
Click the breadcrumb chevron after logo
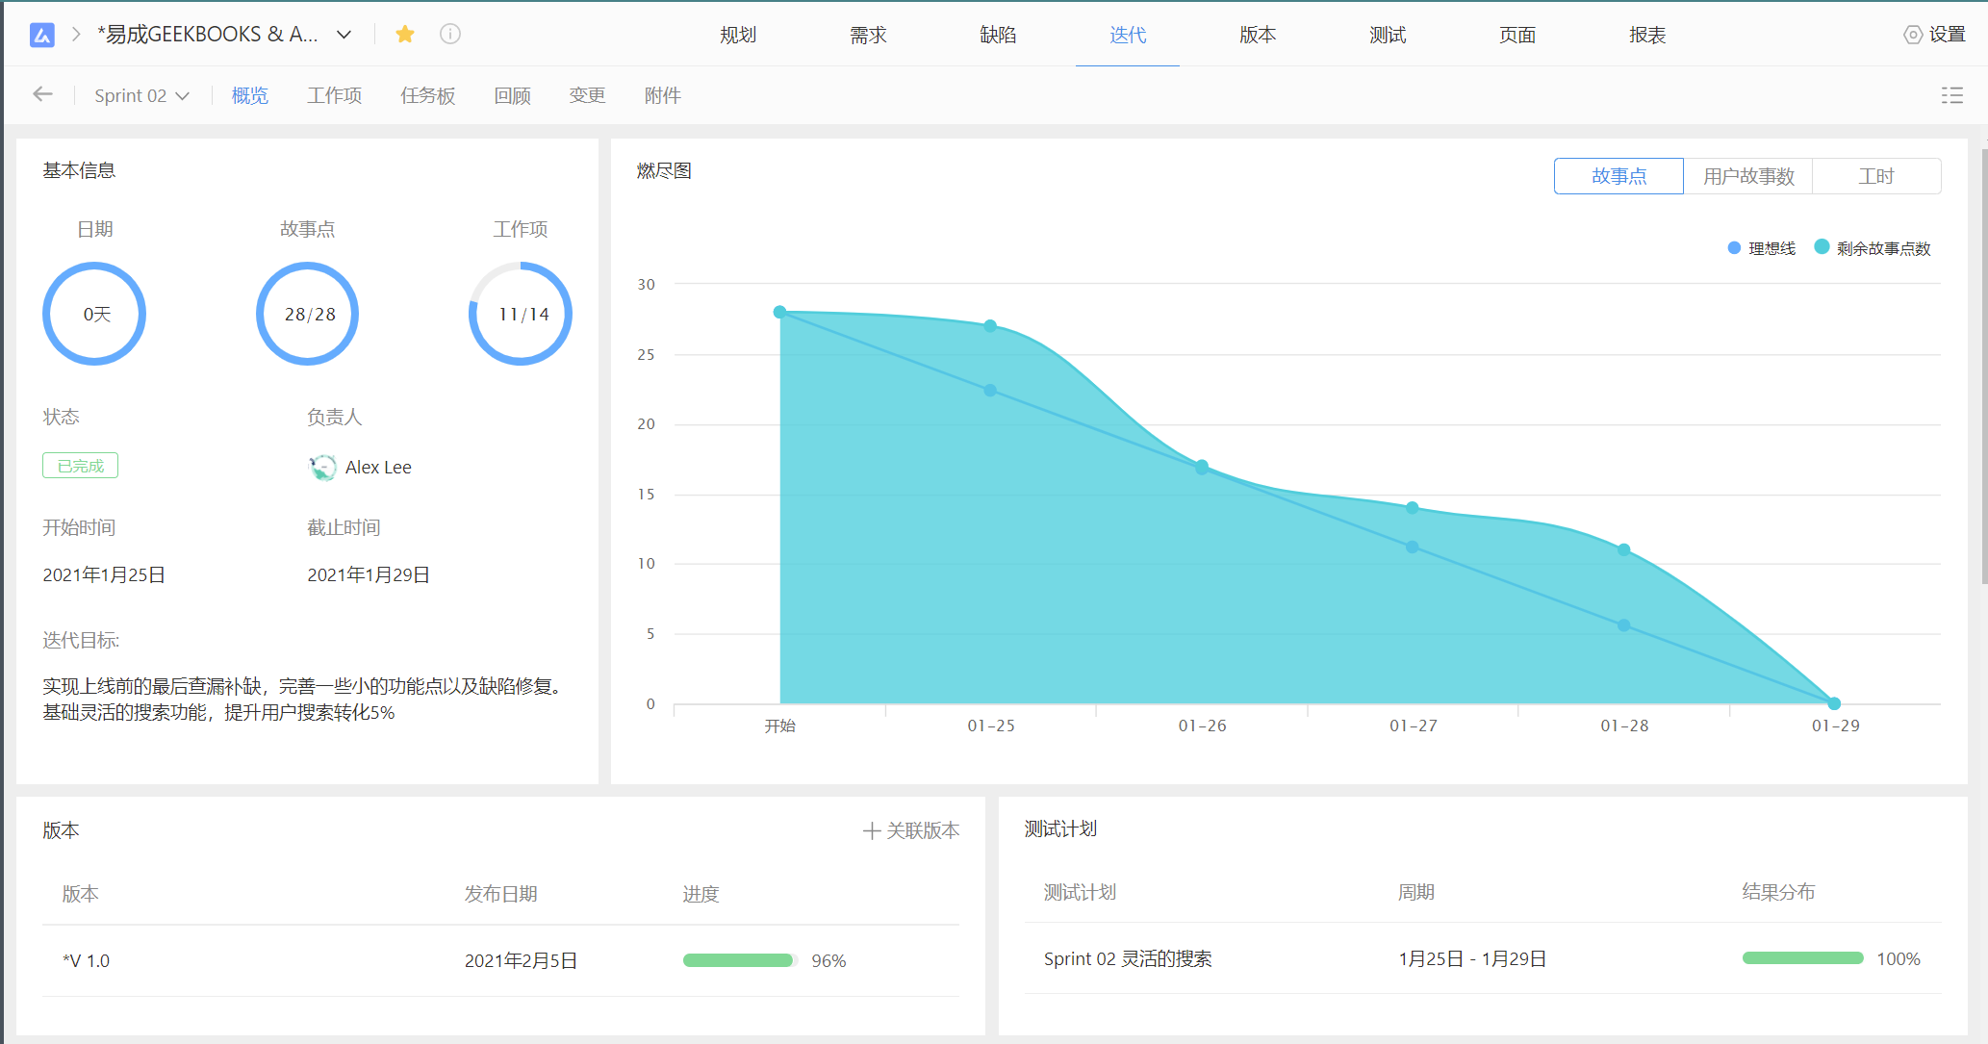coord(76,36)
